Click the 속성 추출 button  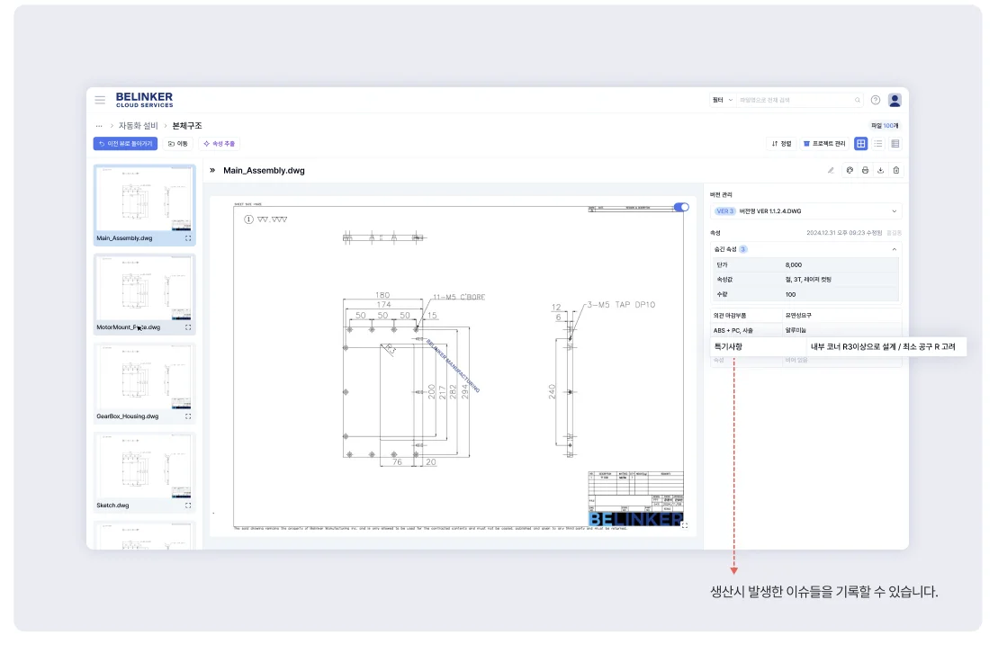(220, 143)
